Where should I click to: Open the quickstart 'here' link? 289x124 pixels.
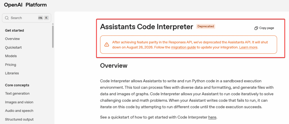click(x=212, y=117)
